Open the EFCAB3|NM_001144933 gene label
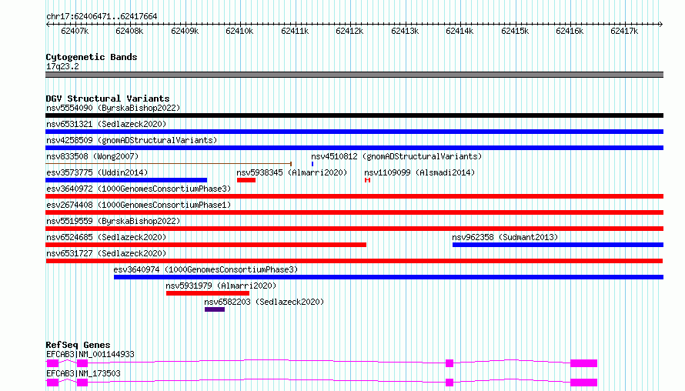 [90, 354]
